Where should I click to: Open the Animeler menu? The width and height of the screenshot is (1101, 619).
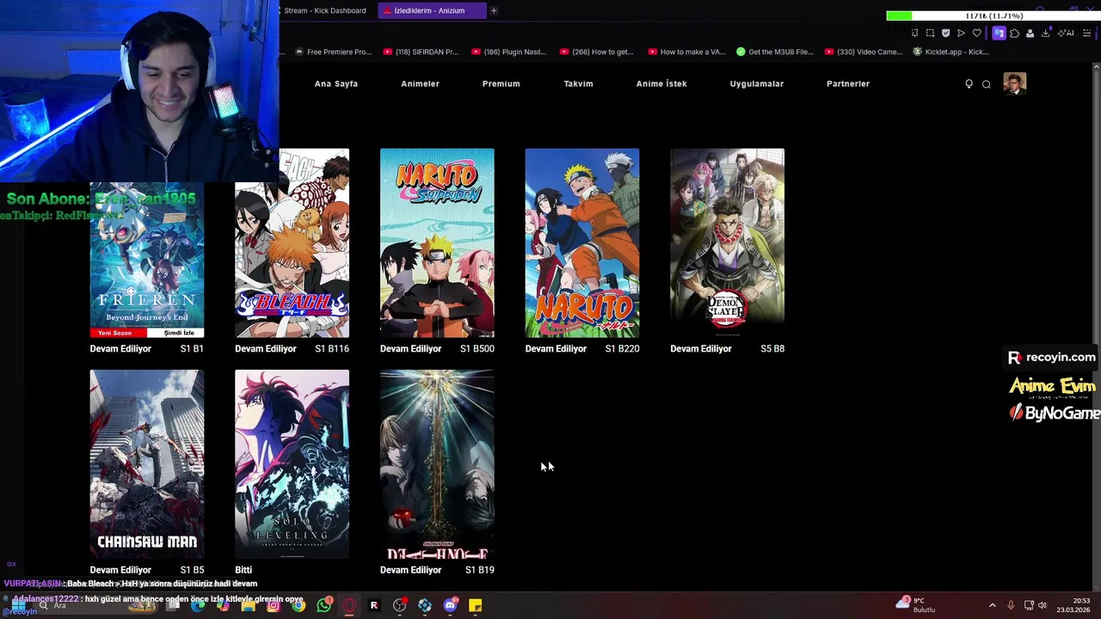[x=420, y=83]
